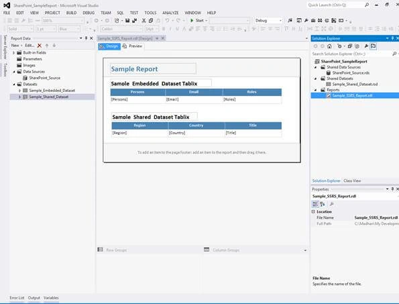Viewport: 399px width, 304px height.
Task: Click the Save All icon
Action: pyautogui.click(x=134, y=21)
